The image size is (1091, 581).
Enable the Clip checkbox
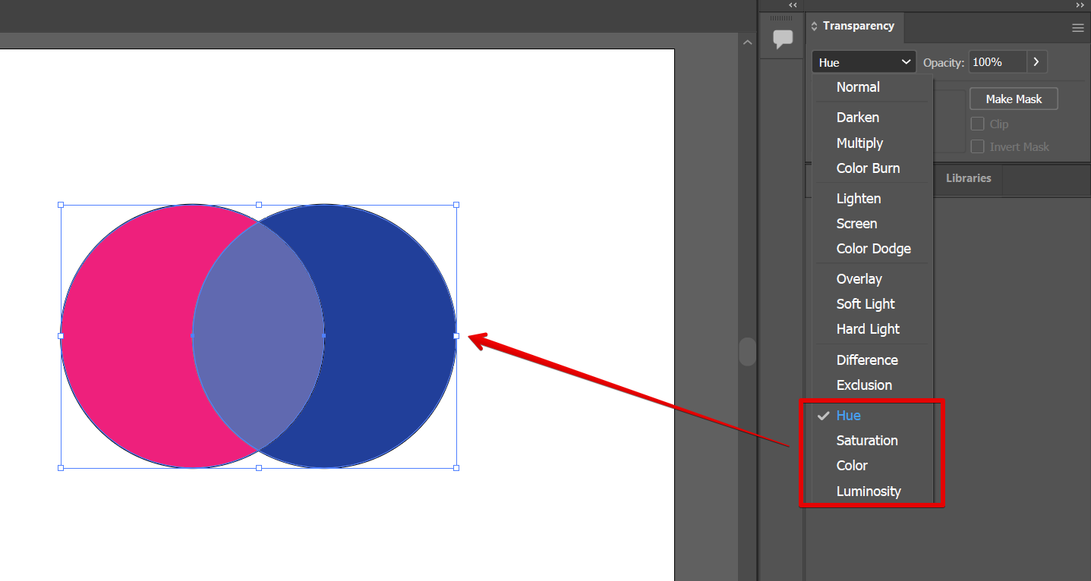point(978,124)
